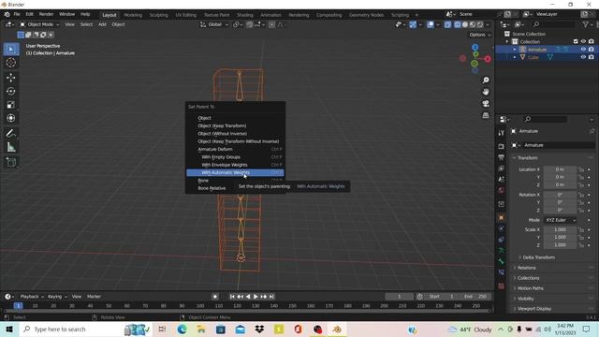Choose With Automatic Weights parenting option
The width and height of the screenshot is (599, 337).
coord(235,172)
